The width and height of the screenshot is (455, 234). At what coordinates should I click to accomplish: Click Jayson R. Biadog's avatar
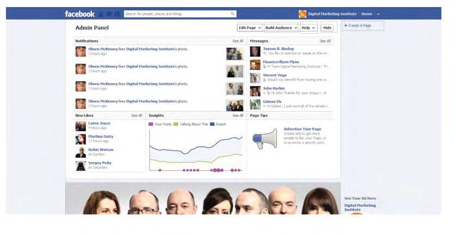click(x=255, y=52)
